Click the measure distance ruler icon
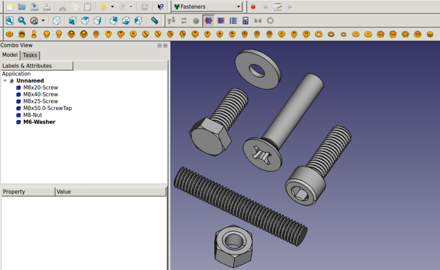Image resolution: width=440 pixels, height=270 pixels. (x=154, y=21)
